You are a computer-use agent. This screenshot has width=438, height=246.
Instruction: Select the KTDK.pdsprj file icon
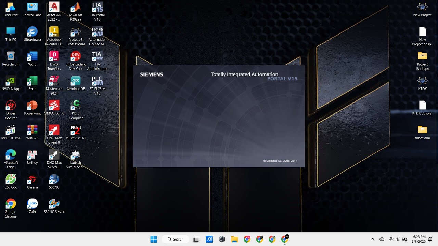click(422, 108)
